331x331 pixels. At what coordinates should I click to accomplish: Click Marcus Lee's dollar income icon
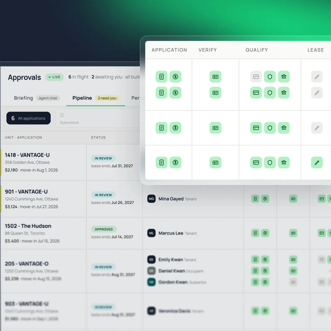(265, 233)
